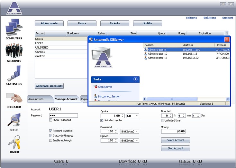The height and width of the screenshot is (168, 236).
Task: Close the Antamedia DBServer window
Action: pyautogui.click(x=227, y=39)
